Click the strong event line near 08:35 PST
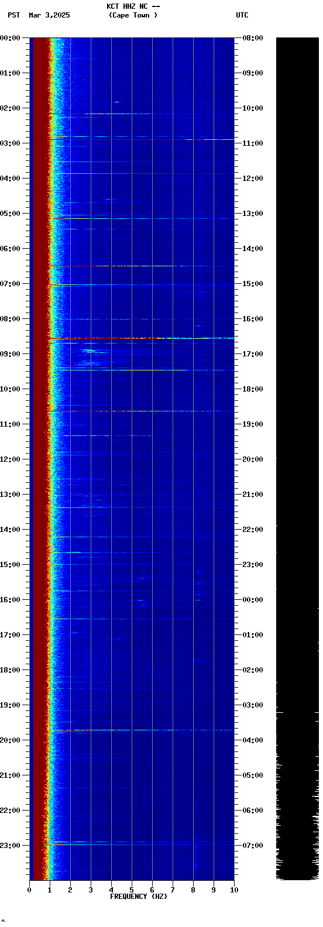The image size is (323, 927). [141, 338]
